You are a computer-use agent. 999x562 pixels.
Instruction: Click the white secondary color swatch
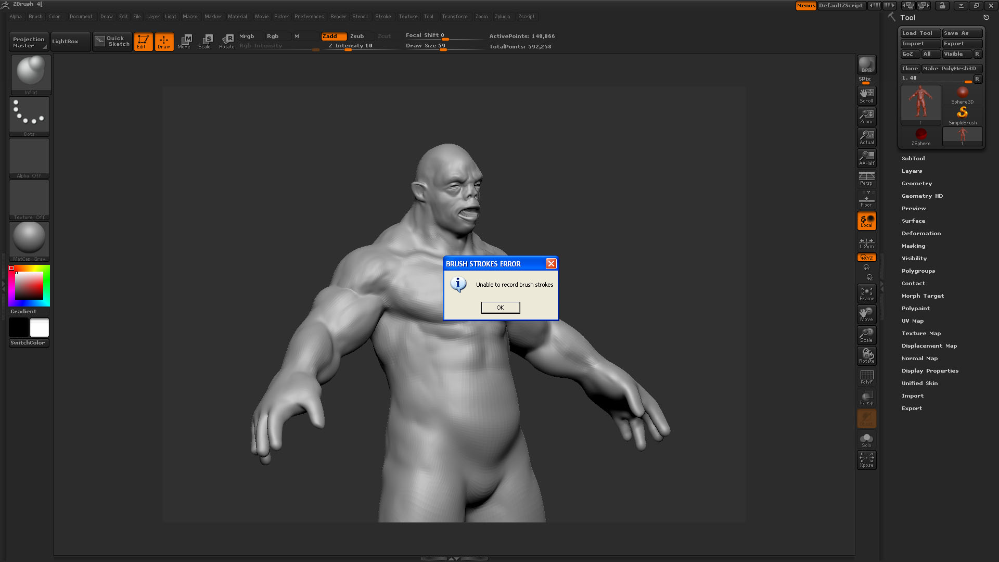coord(40,327)
